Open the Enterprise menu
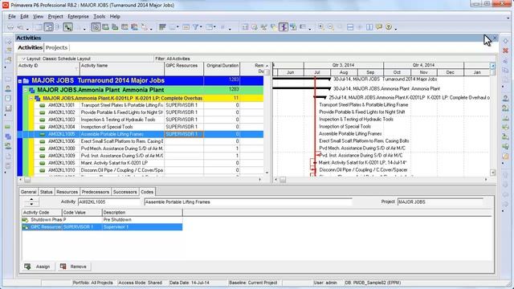Screen dimensions: 514x289 tap(78, 16)
